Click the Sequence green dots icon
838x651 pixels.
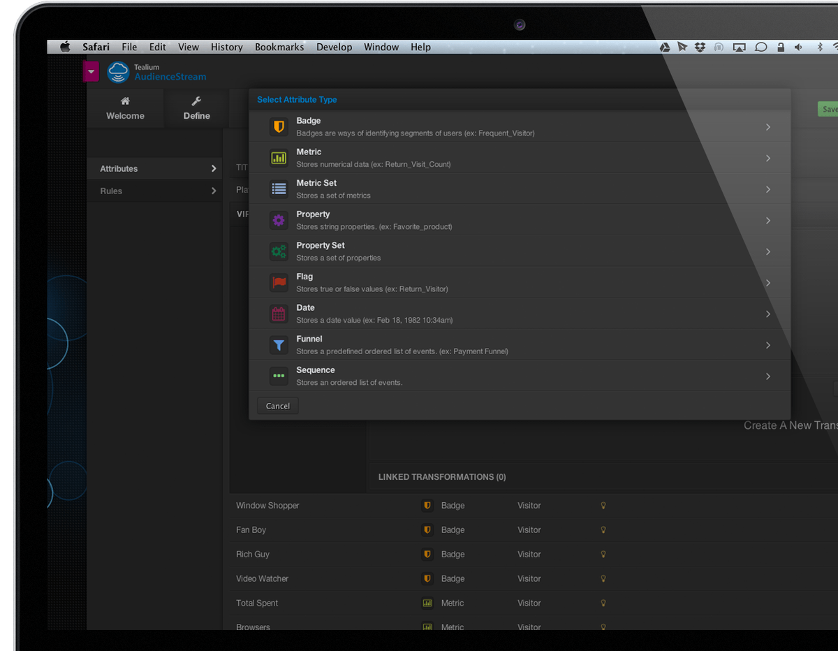point(279,376)
